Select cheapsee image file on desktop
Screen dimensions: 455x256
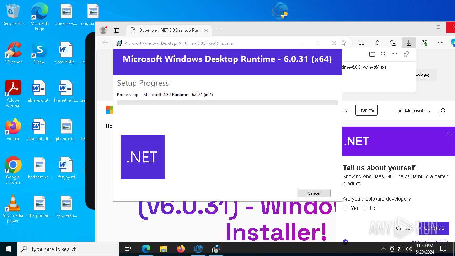point(66,15)
